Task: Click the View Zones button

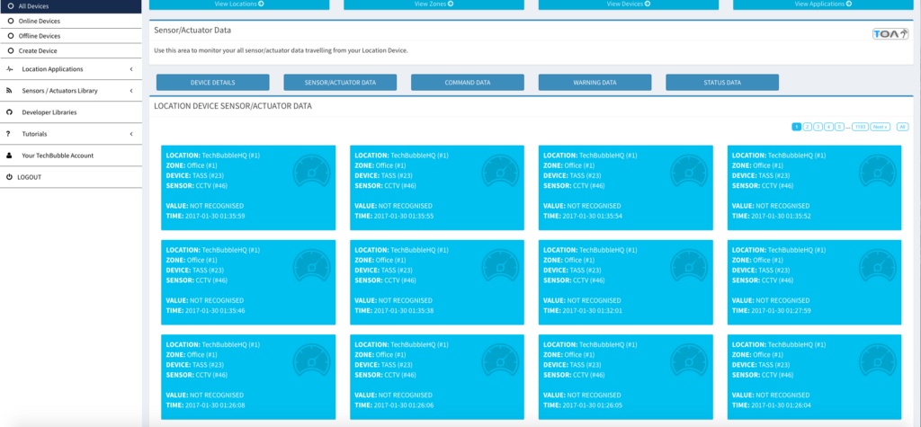Action: 434,4
